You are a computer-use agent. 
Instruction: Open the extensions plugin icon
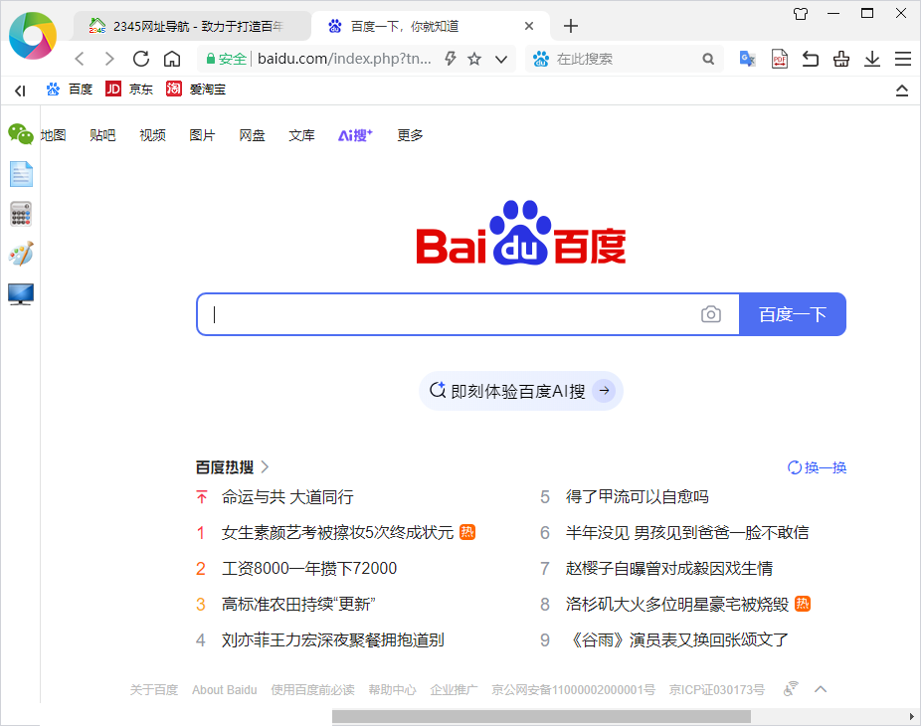coord(841,59)
